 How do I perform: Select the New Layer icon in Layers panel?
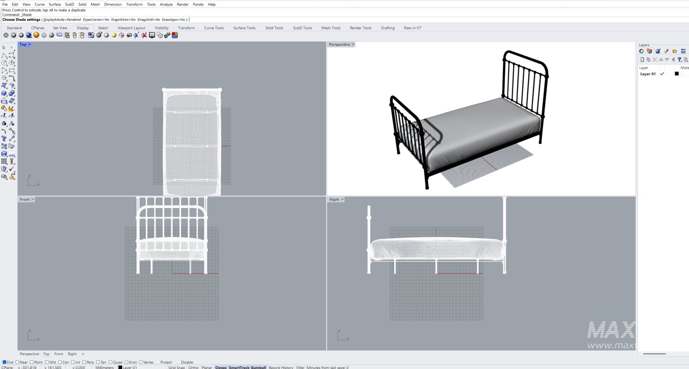[642, 60]
